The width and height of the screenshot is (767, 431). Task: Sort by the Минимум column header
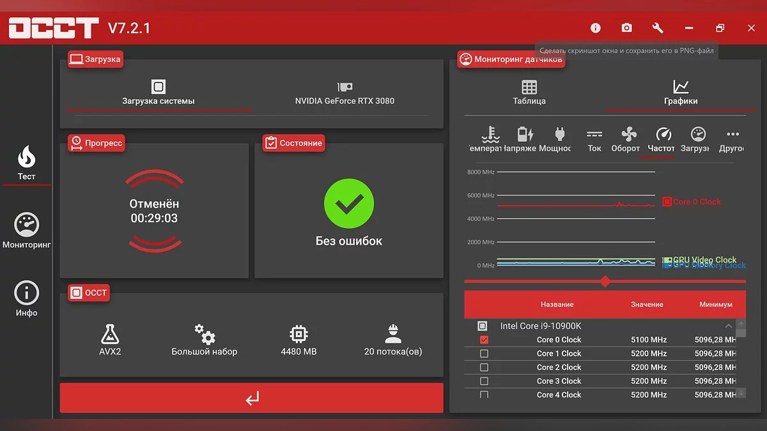(716, 305)
